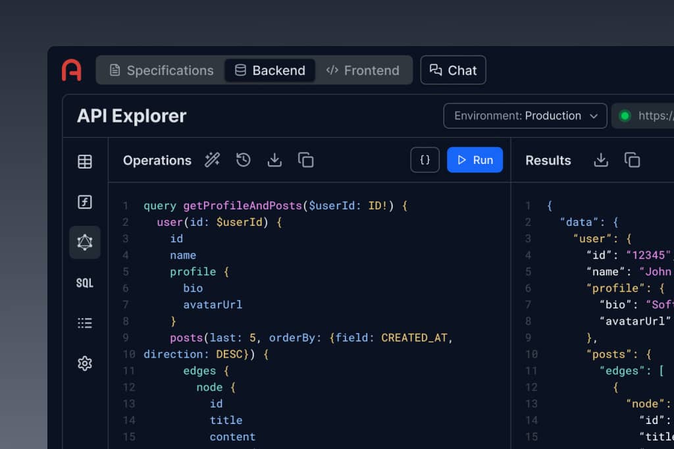Click the API Explorer heading
Screen dimensions: 674x449
pos(130,116)
